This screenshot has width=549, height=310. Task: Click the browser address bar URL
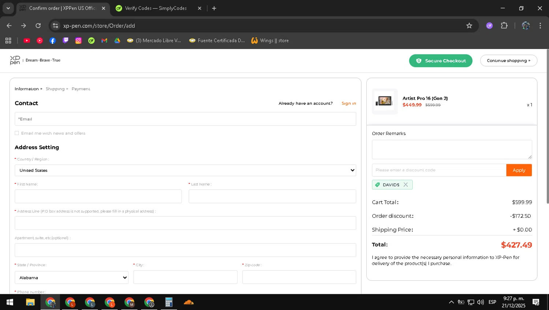tap(99, 26)
